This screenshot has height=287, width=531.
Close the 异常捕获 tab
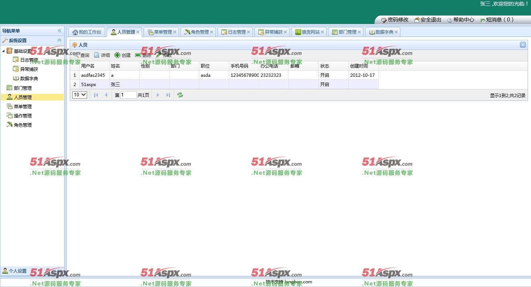click(286, 32)
